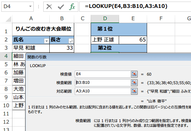Screen dimensions: 191x131
Task: Click the 検査値 input field containing E4
Action: (103, 74)
